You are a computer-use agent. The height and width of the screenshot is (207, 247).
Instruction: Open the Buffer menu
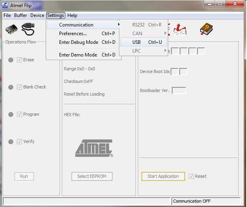(x=20, y=15)
